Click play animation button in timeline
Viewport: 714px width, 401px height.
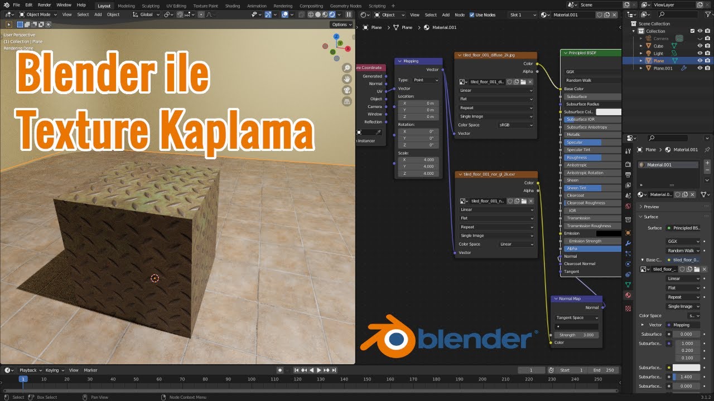[319, 370]
